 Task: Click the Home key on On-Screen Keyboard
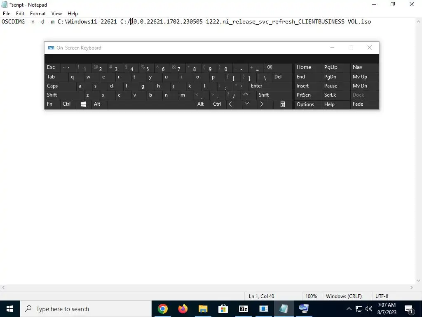[307, 67]
